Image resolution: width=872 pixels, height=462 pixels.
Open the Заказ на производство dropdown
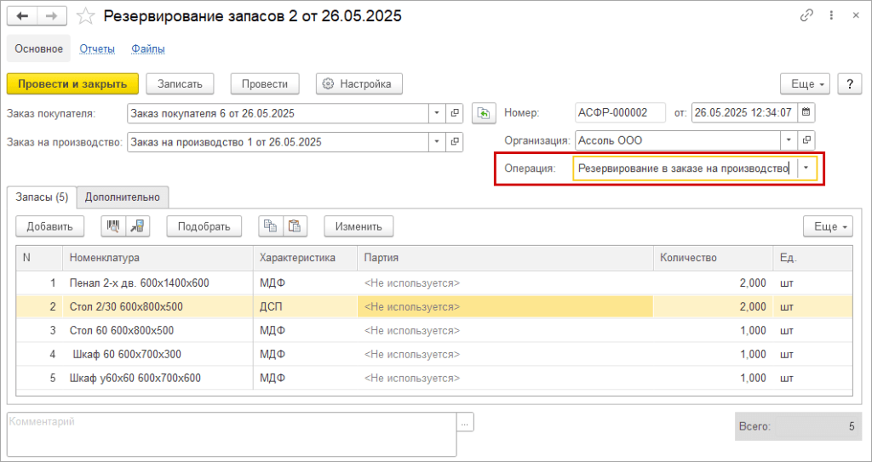click(x=437, y=141)
